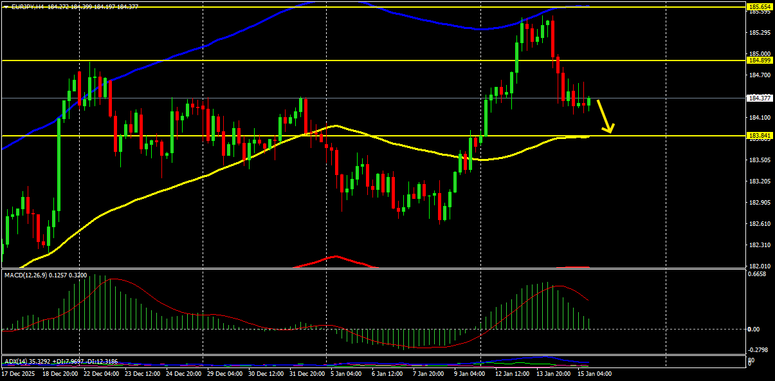Click the 29 Dec 04:00 time label
The height and width of the screenshot is (381, 775).
226,373
